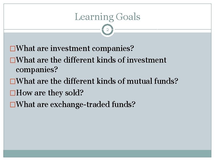Viewport: 215px width, 161px height.
Task: Click the 'Learning Goals' slide title
Action: pyautogui.click(x=107, y=17)
